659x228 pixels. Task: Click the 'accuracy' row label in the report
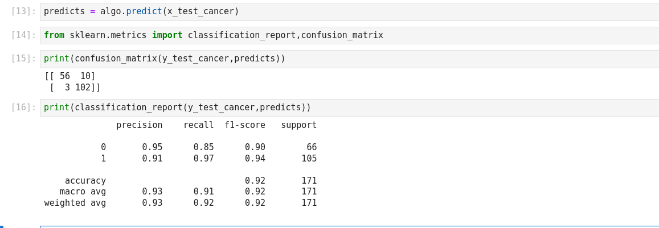(x=85, y=181)
